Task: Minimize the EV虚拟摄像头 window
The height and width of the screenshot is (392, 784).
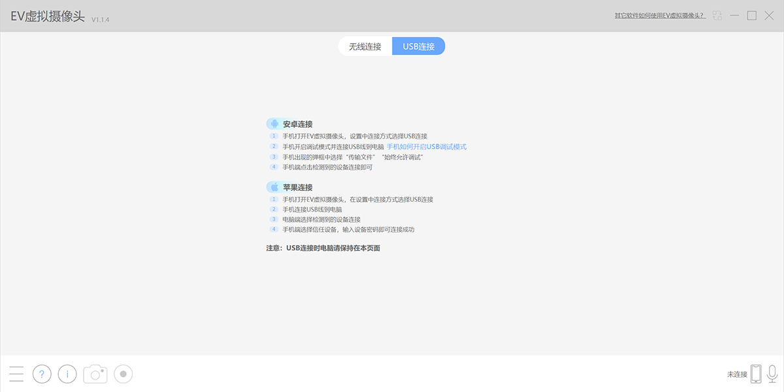Action: pyautogui.click(x=735, y=16)
